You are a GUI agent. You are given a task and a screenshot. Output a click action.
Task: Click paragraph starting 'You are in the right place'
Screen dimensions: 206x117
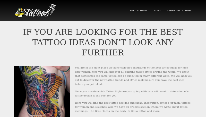coord(134,76)
